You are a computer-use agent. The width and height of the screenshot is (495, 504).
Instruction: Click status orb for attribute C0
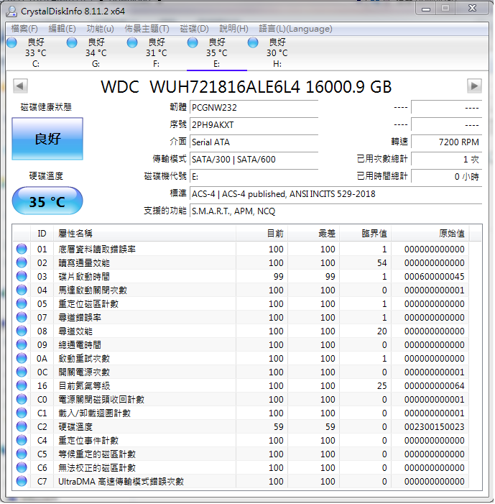coord(22,399)
